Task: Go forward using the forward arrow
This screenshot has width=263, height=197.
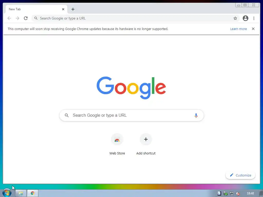Action: [x=17, y=18]
